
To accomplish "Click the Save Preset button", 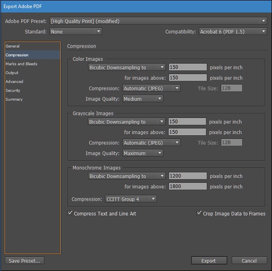I will tap(24, 261).
